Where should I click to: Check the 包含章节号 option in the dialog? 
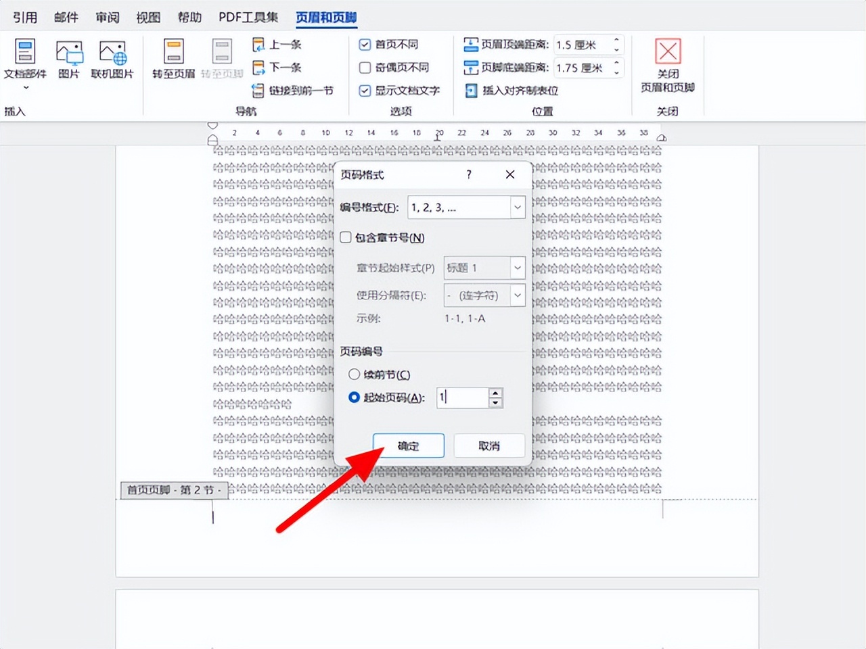pos(345,238)
